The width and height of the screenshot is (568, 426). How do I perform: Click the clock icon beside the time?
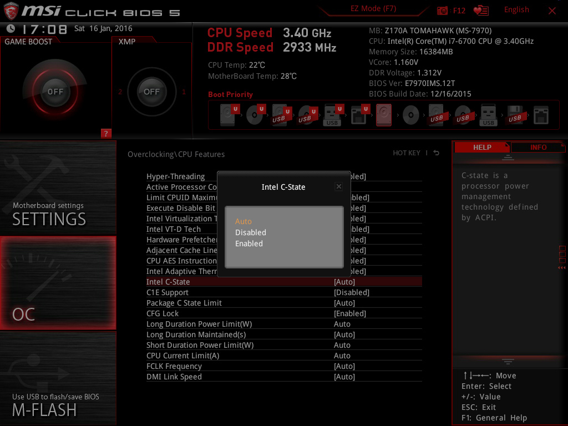pyautogui.click(x=11, y=28)
